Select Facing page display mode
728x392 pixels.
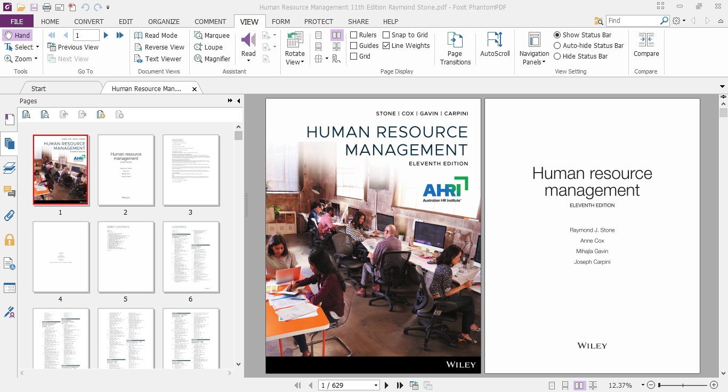click(336, 35)
